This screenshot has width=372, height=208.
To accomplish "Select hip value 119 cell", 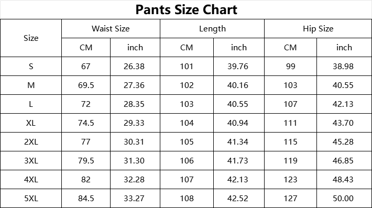I will click(x=290, y=160).
